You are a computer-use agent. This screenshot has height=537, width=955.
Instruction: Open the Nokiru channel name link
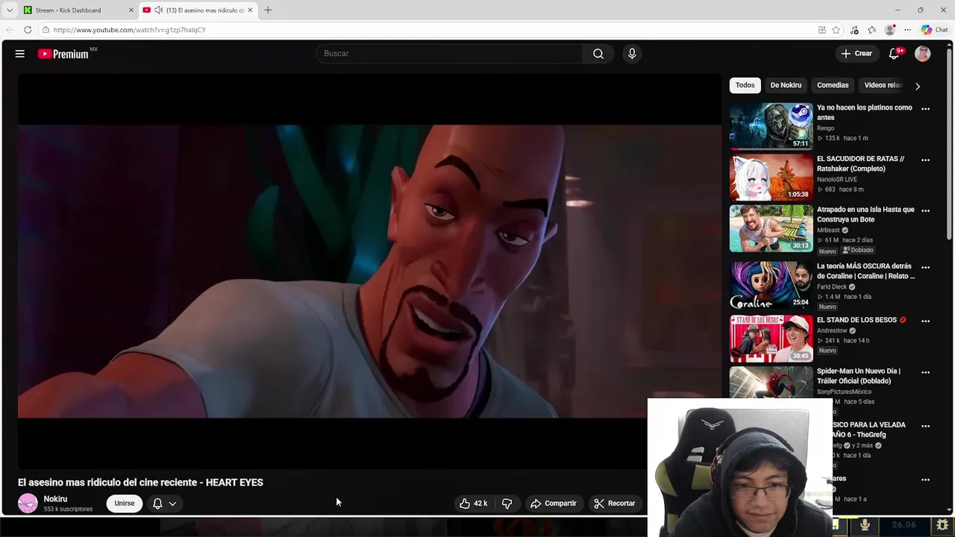[55, 499]
